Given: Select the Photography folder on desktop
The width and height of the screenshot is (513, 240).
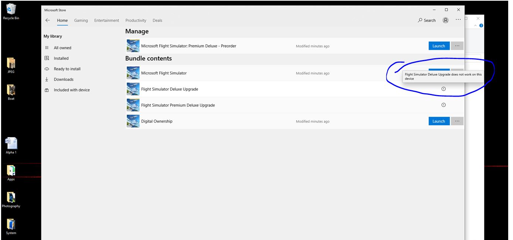Looking at the screenshot, I should [x=11, y=199].
